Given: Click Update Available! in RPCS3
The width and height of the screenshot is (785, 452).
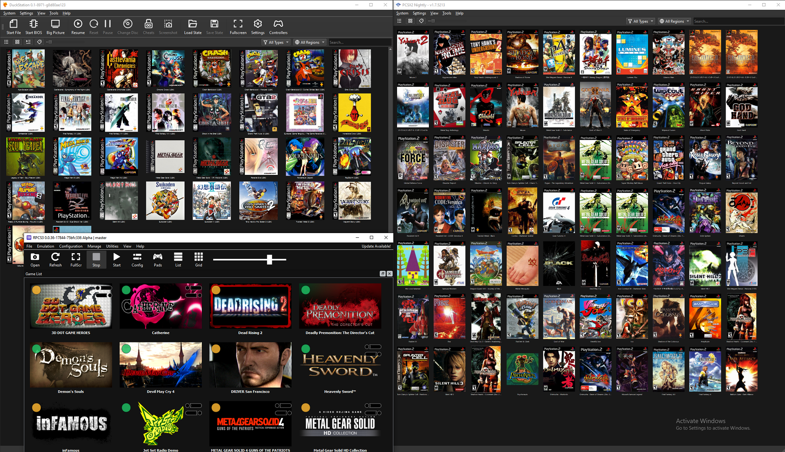Looking at the screenshot, I should coord(376,246).
